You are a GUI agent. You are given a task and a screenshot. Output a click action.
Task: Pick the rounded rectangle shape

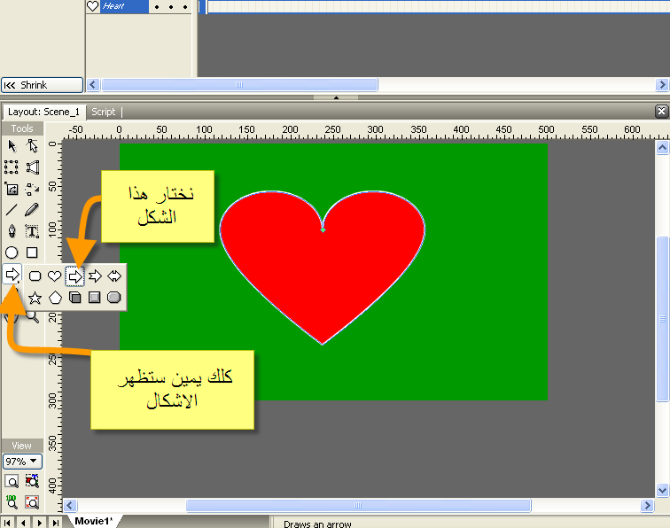point(35,276)
